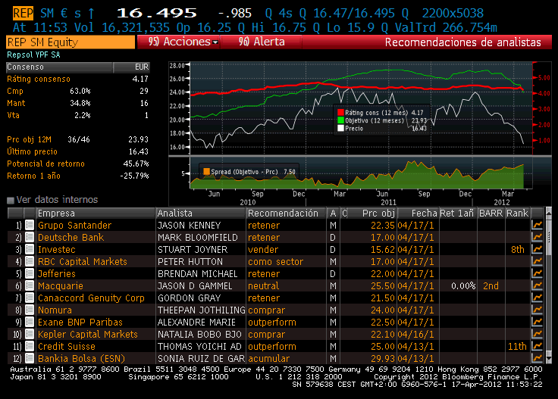This screenshot has height=399, width=558.
Task: Open the Bankia Bolsa (ESN) link
Action: (x=83, y=358)
